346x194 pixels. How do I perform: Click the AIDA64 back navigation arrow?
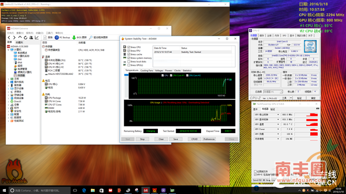(x=9, y=38)
